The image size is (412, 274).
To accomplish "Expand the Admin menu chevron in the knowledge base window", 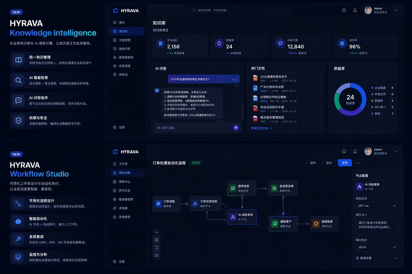I will coord(396,10).
